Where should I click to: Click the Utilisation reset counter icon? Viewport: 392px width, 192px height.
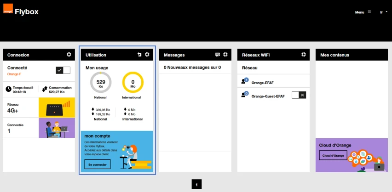pyautogui.click(x=139, y=55)
